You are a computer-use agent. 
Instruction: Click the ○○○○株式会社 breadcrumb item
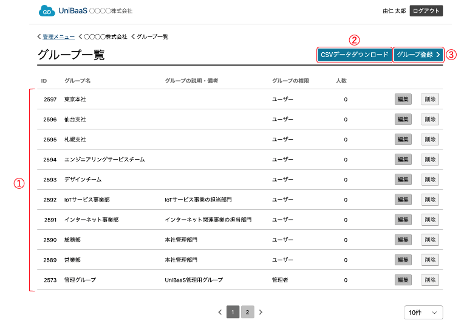pyautogui.click(x=106, y=37)
